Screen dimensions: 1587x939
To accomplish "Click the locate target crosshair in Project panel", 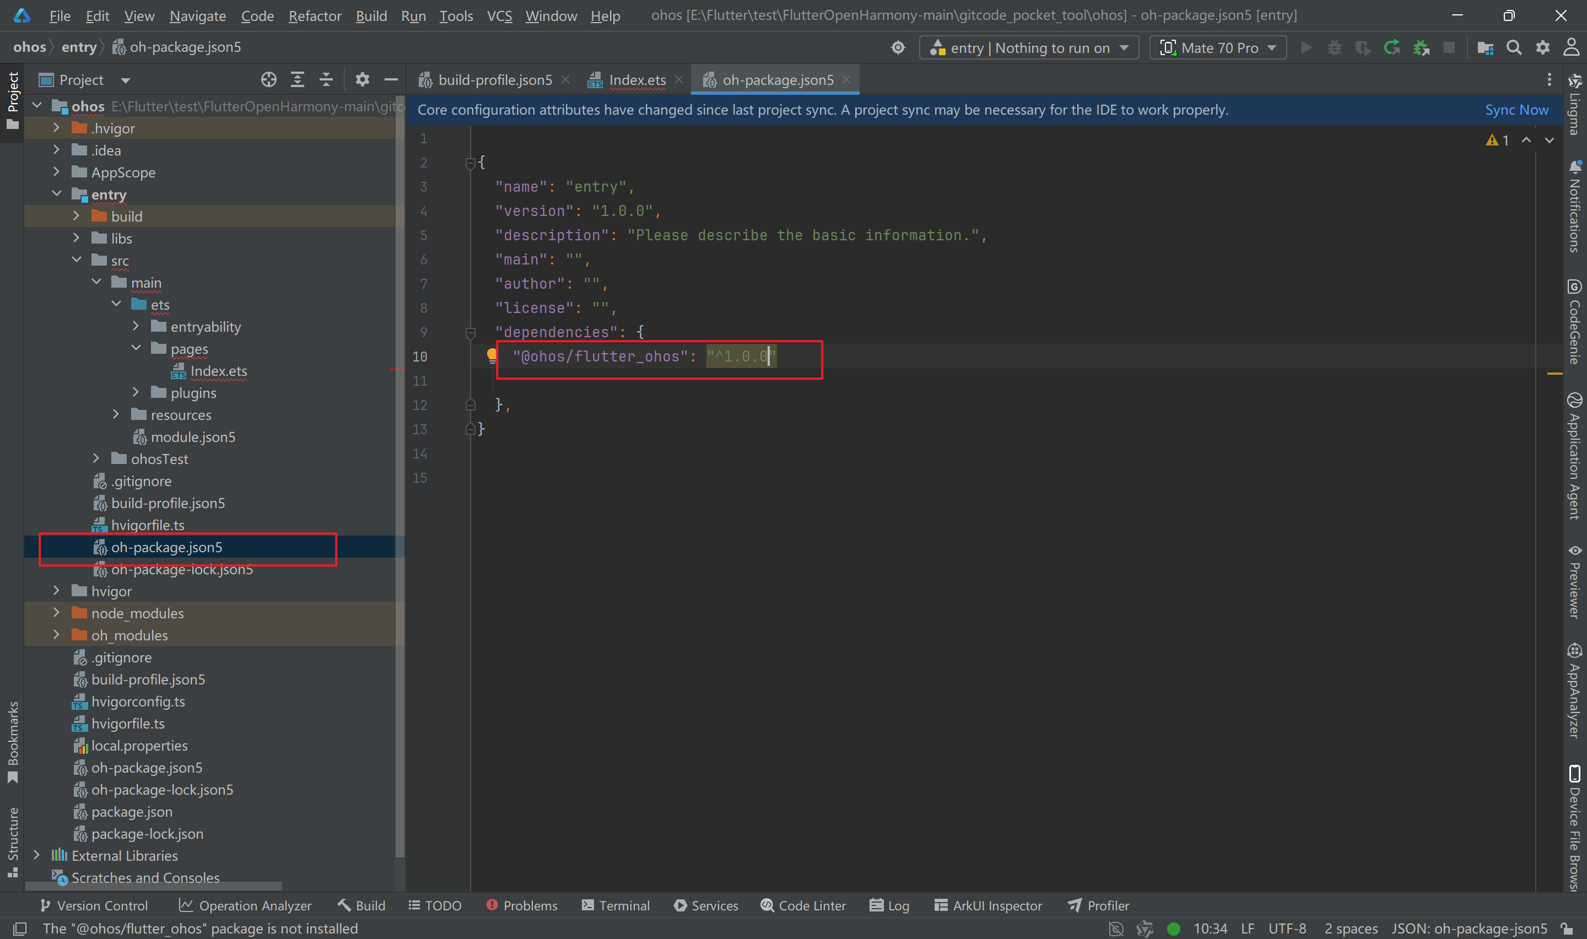I will pyautogui.click(x=268, y=80).
